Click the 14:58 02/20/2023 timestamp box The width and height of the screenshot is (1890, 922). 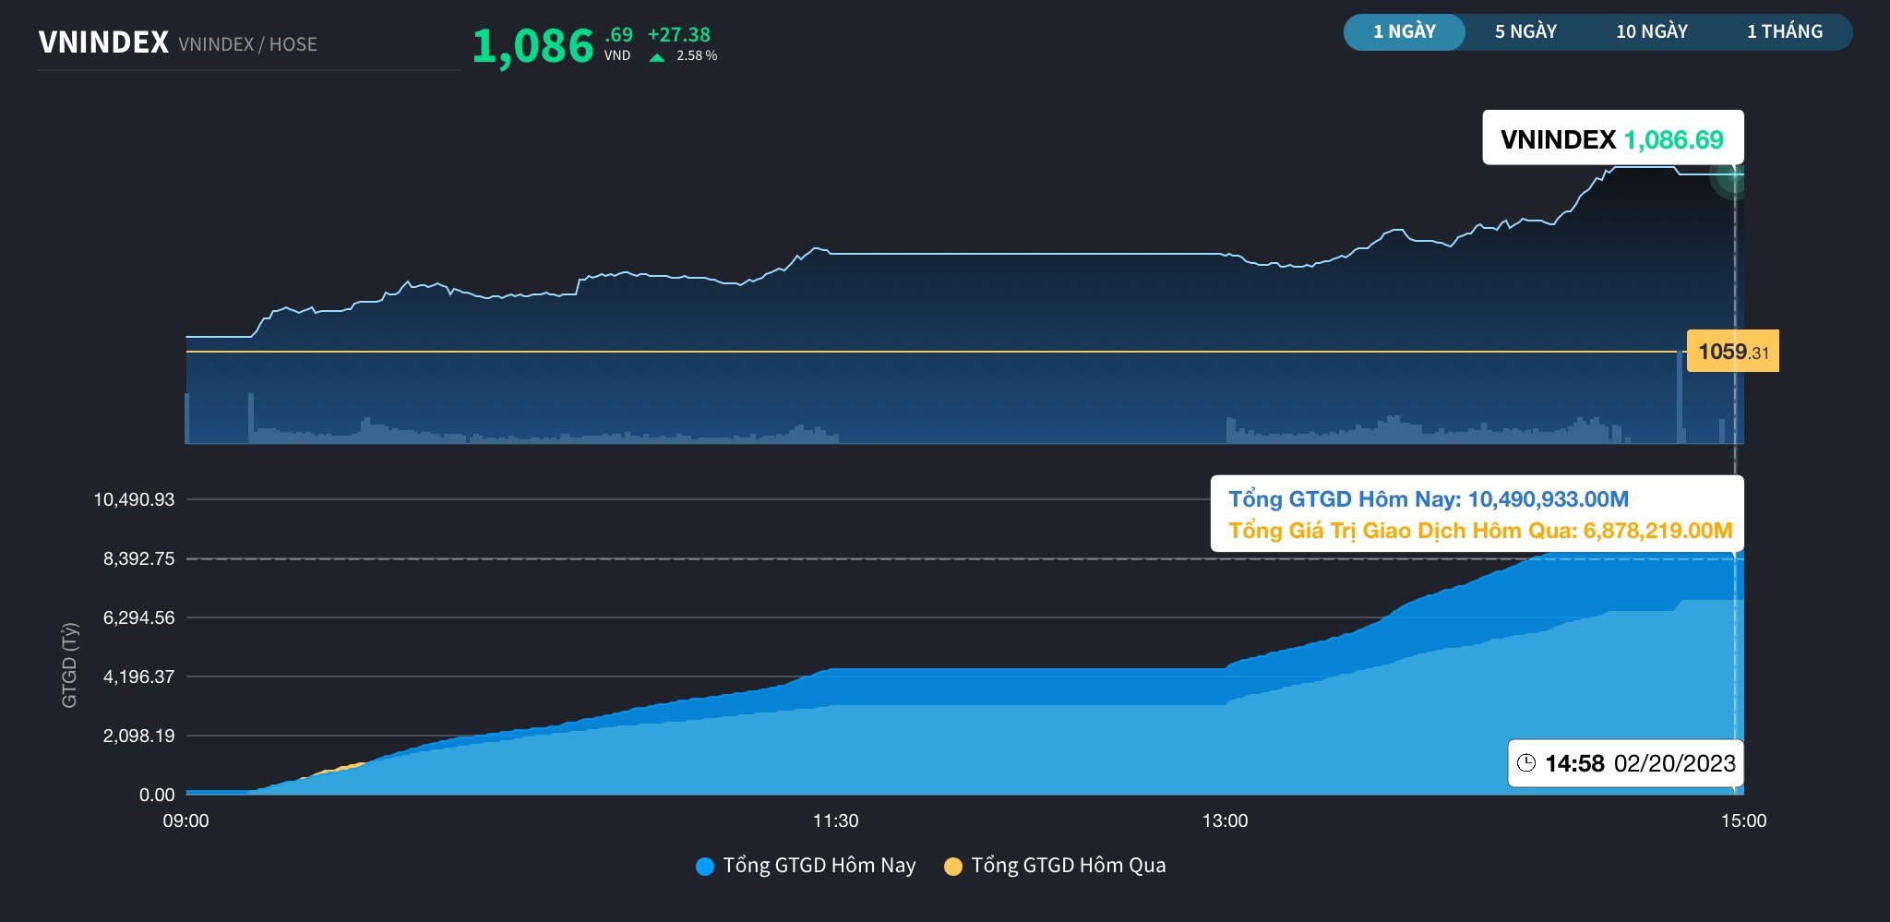1625,763
